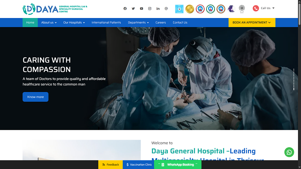Click the surgery hero banner image
This screenshot has width=301, height=169.
tap(149, 78)
